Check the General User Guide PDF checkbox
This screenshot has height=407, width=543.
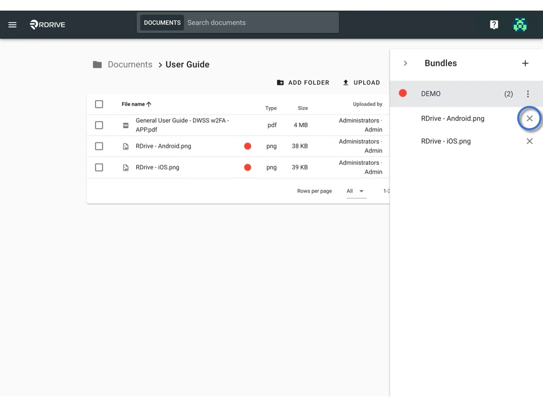pyautogui.click(x=99, y=125)
